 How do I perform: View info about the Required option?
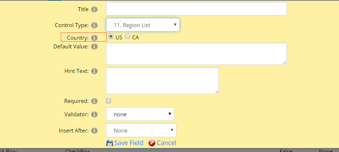click(x=94, y=101)
